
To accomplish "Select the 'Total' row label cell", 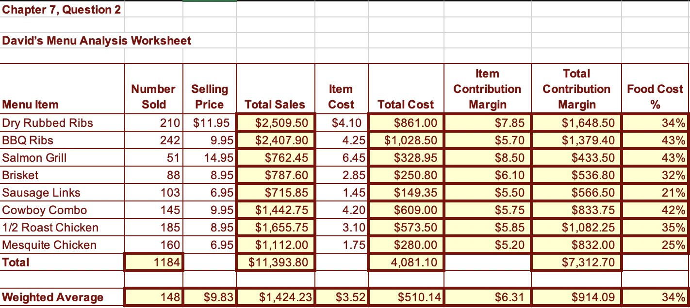I will (62, 262).
